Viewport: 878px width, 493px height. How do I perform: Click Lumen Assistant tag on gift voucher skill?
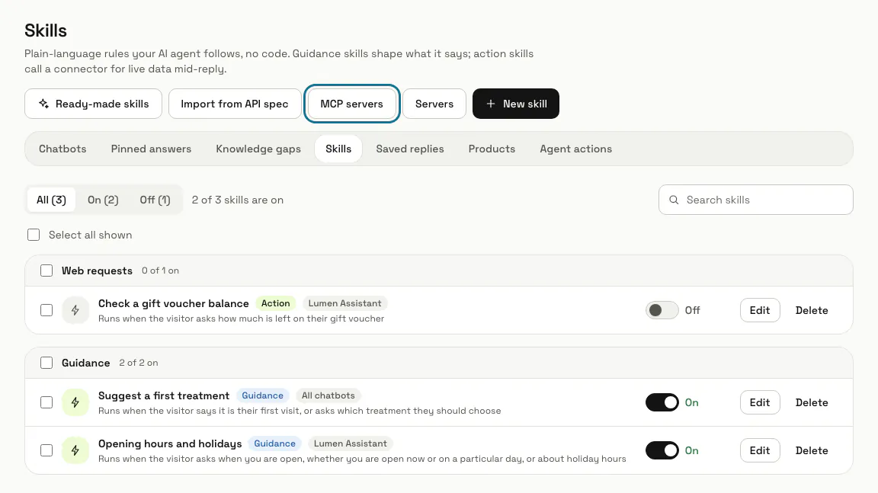click(x=345, y=303)
